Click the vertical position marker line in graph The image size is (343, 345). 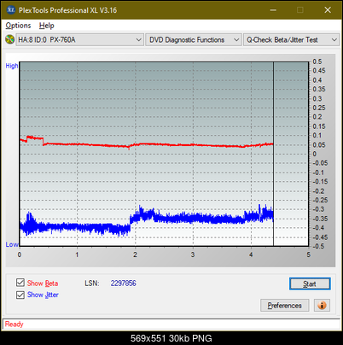point(273,154)
